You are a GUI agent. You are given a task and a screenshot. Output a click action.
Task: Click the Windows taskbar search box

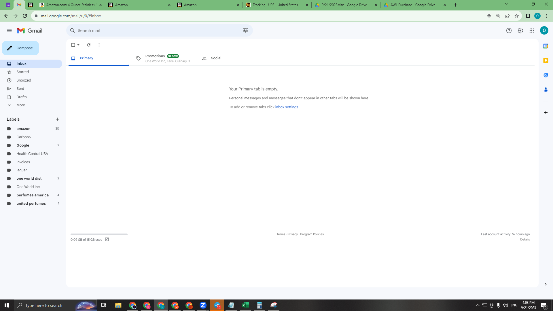55,305
